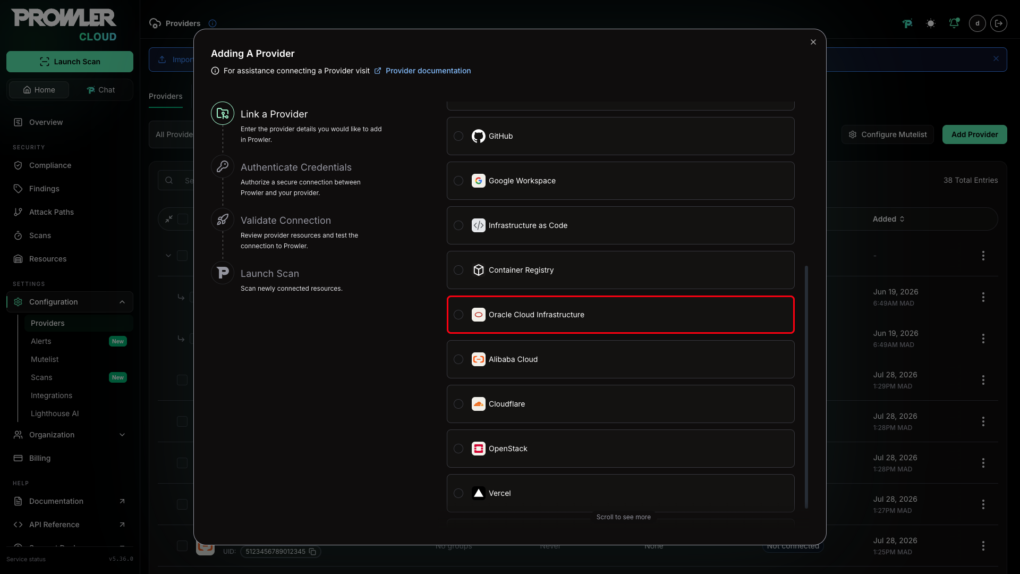Collapse the Configuration menu

pos(70,302)
